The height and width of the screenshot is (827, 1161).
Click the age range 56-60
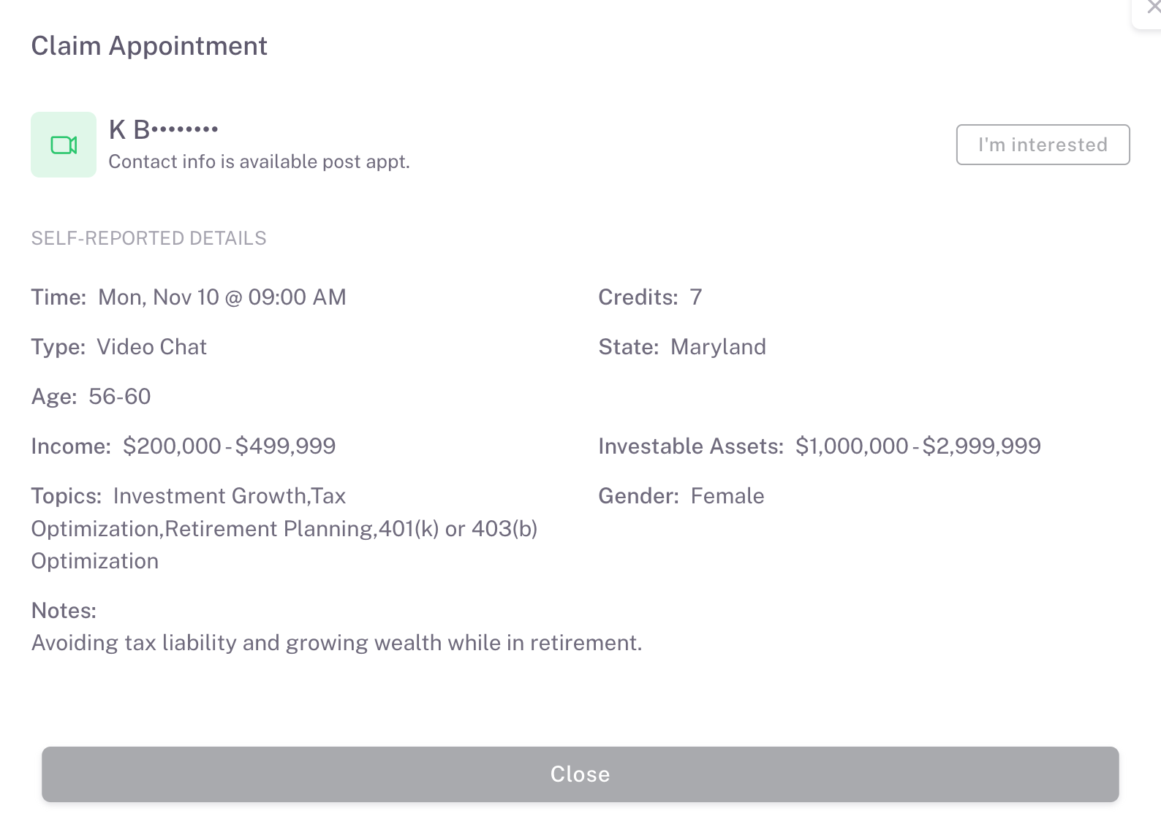[119, 397]
